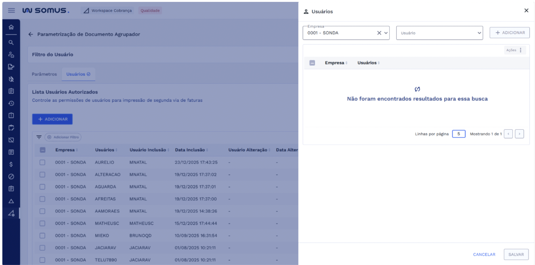Screen dimensions: 535x265
Task: Click the Linhas por página input
Action: coord(458,134)
